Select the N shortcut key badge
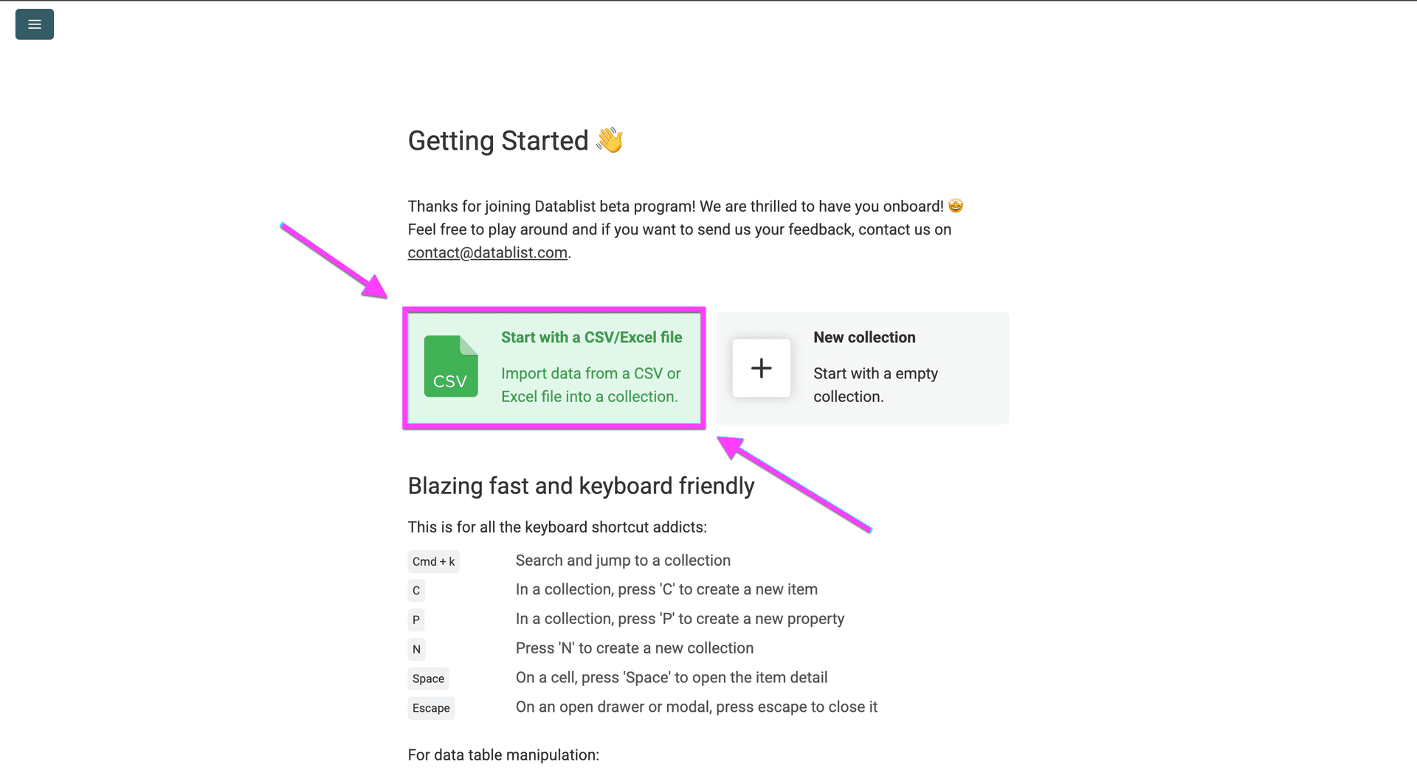The width and height of the screenshot is (1417, 770). [x=416, y=649]
